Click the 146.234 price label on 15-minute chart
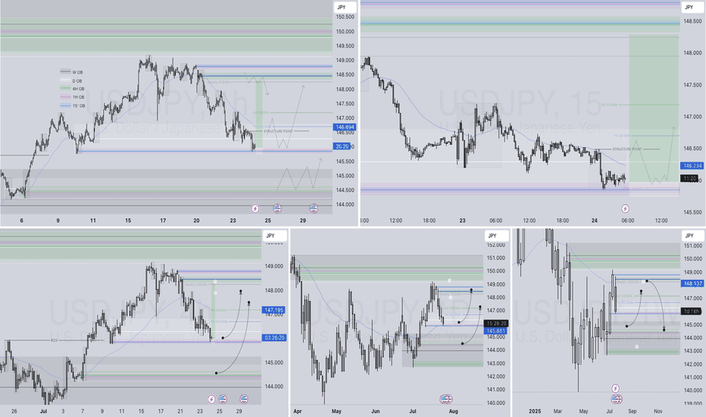706x417 pixels. 692,166
